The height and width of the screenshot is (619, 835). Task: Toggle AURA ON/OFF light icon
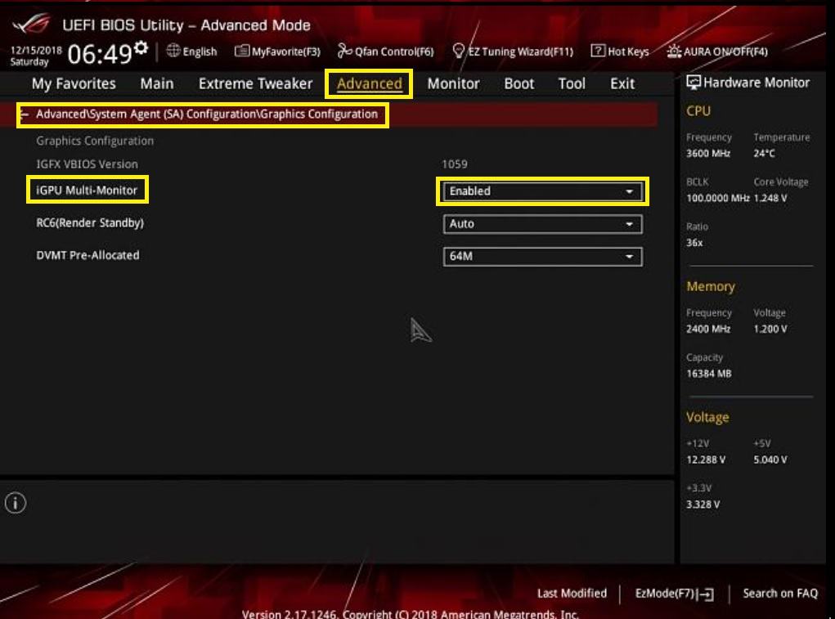pos(674,51)
